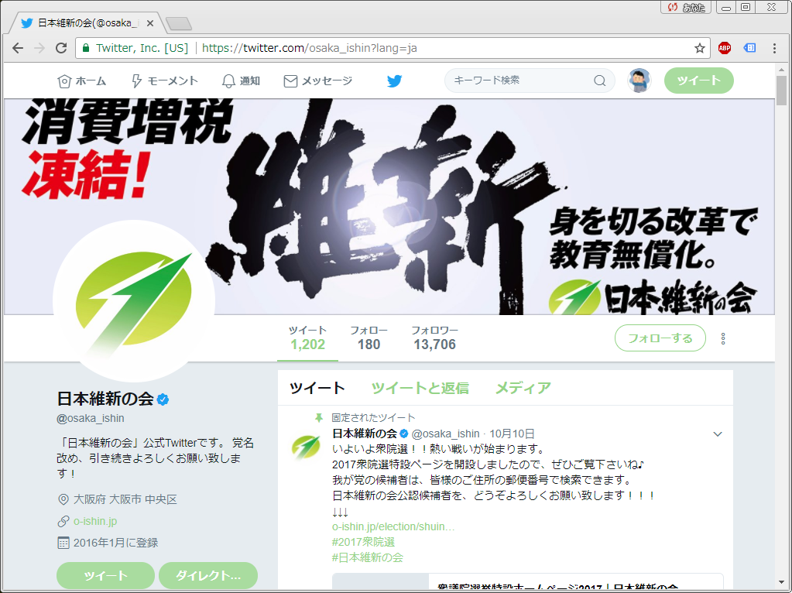Open the 維新 header banner image

[x=389, y=206]
